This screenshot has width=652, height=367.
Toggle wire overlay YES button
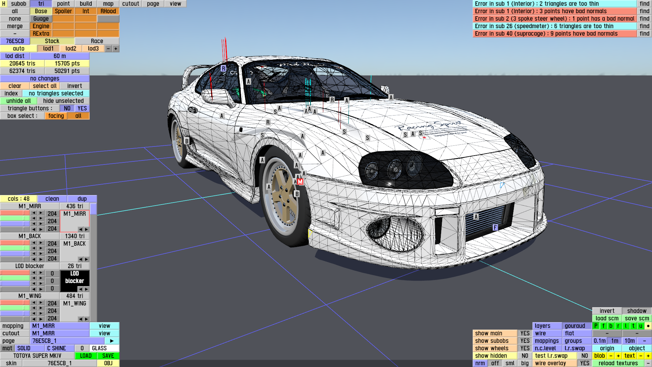[584, 363]
